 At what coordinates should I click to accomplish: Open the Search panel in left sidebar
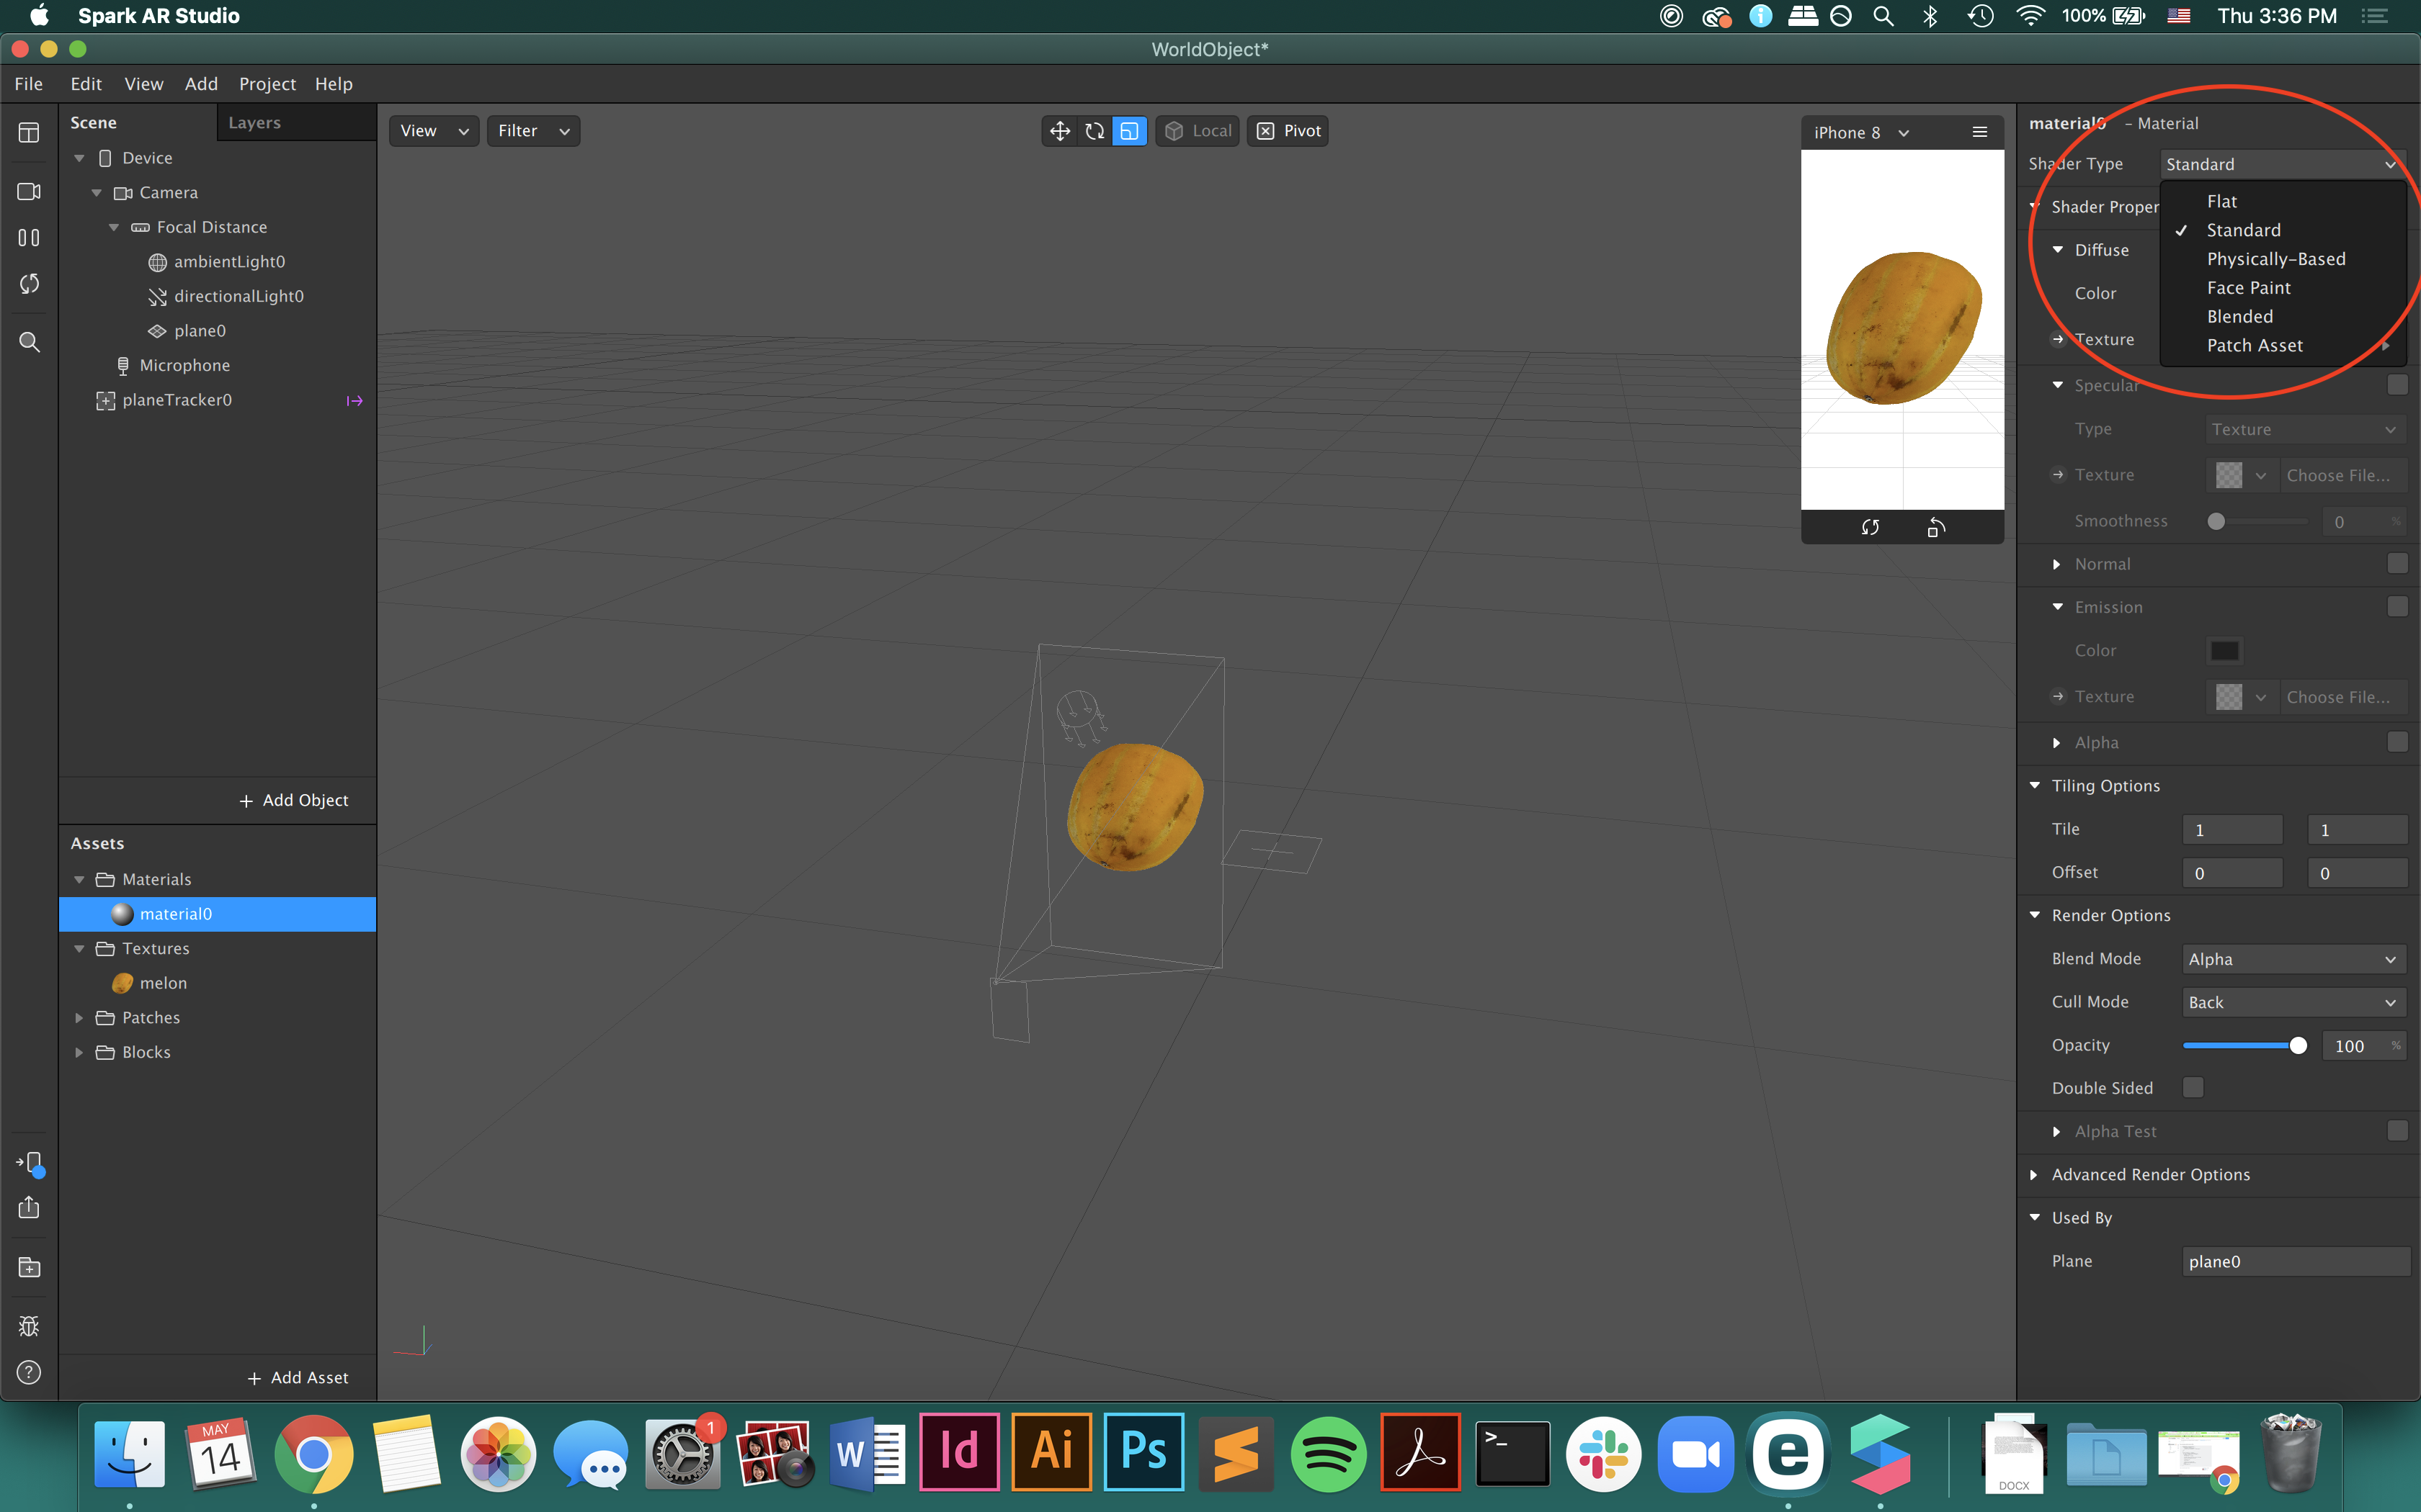pos(28,341)
